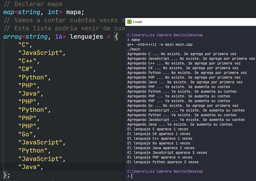The image size is (256, 181).
Task: Click 'El lenguaje JavaScript aparece 3 veces'
Action: pyautogui.click(x=167, y=153)
